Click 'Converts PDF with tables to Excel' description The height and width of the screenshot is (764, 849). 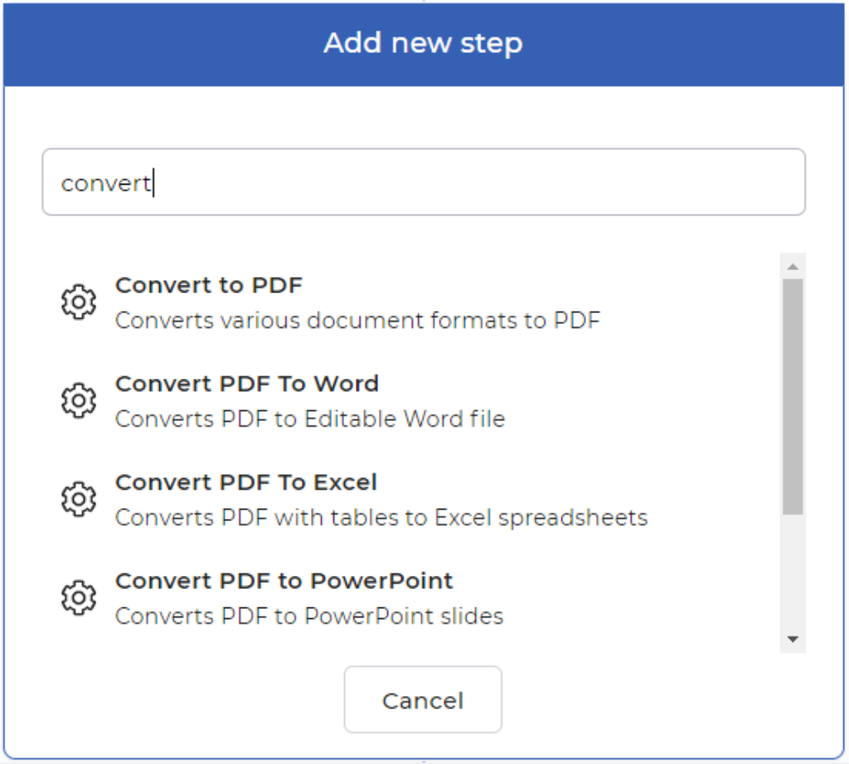click(381, 518)
